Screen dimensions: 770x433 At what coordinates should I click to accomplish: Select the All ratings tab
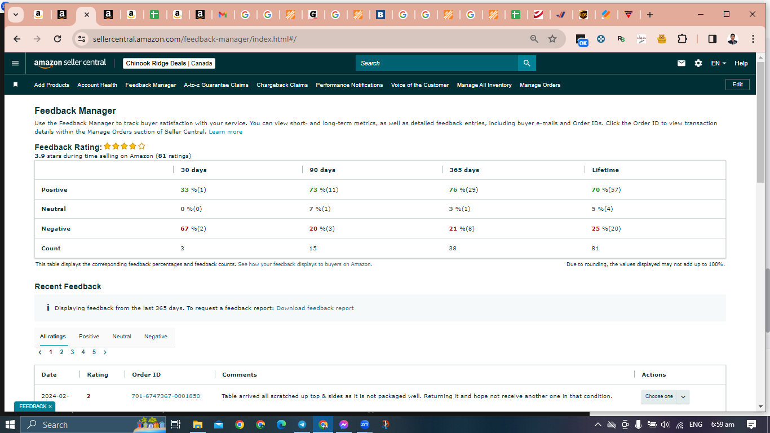[x=53, y=337]
